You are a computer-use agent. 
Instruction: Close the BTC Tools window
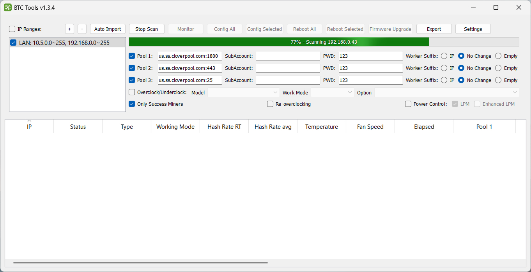(519, 7)
